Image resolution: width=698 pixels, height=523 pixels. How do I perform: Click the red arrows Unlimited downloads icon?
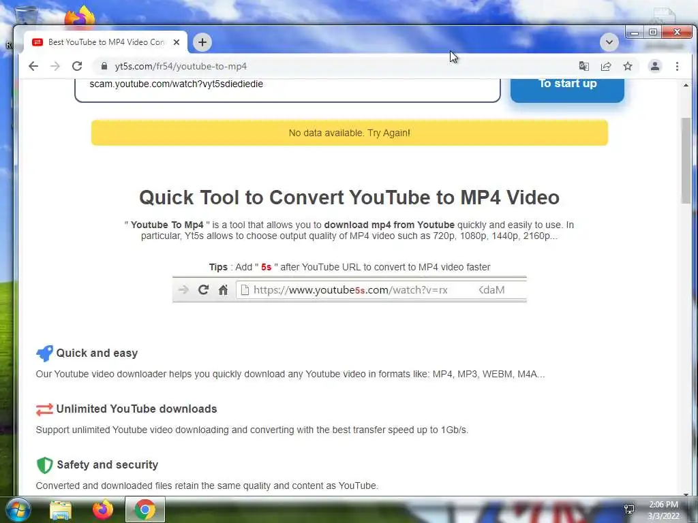click(x=44, y=409)
